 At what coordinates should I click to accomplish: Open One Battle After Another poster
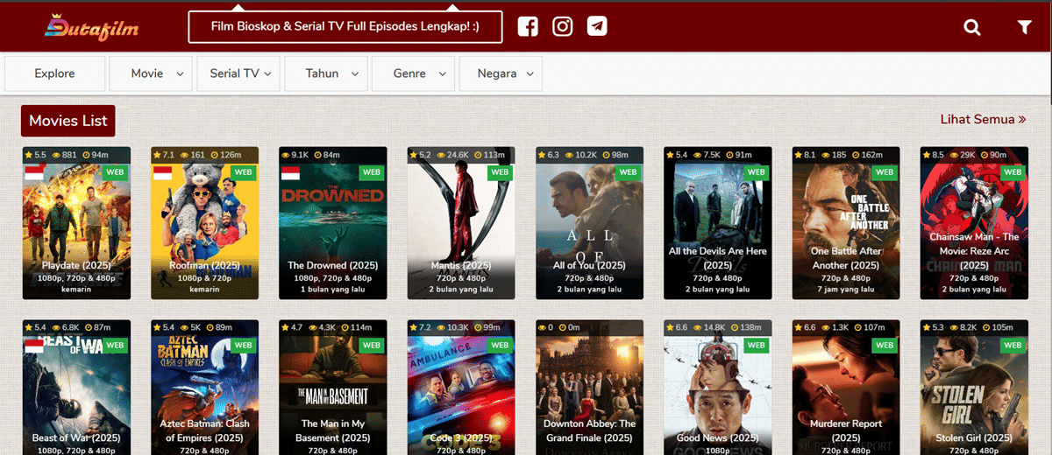point(845,223)
